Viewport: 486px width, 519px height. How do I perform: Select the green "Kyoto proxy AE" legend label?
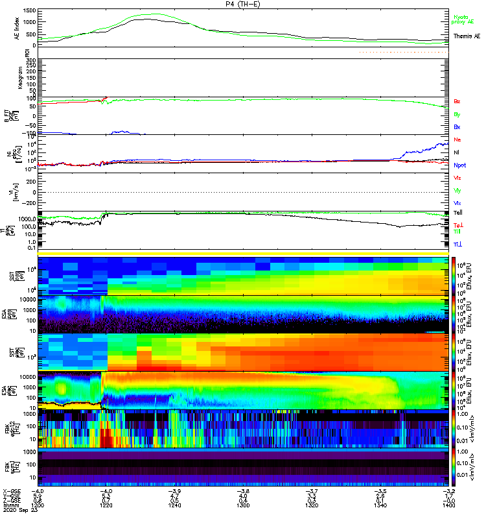click(463, 19)
